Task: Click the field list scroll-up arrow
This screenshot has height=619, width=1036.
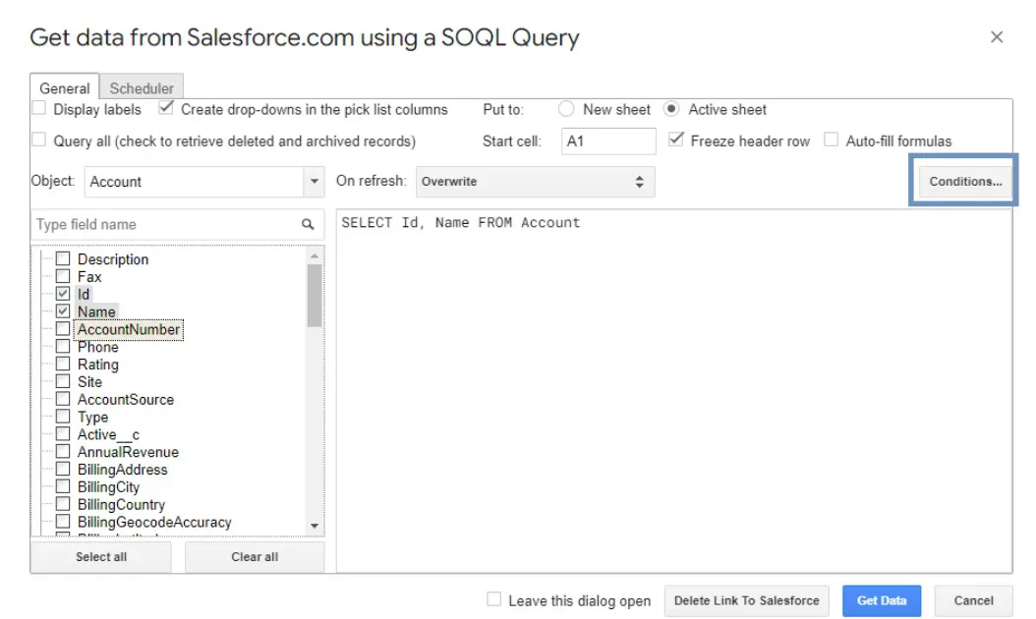Action: pos(316,254)
